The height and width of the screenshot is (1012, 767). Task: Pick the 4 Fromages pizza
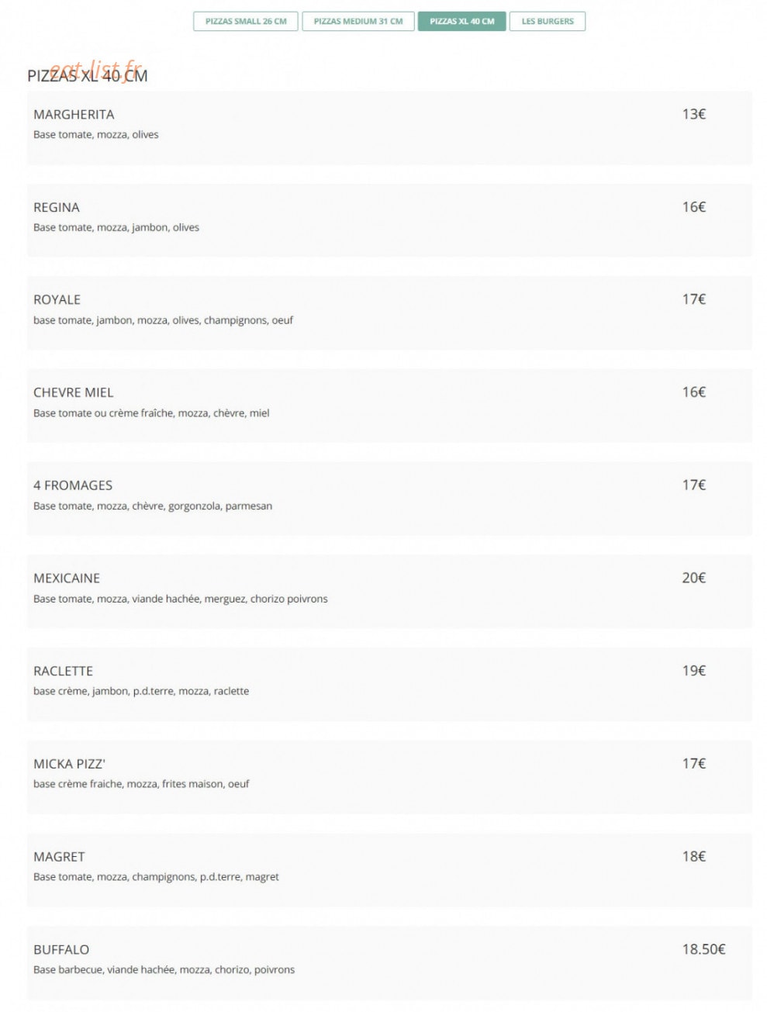(x=389, y=499)
